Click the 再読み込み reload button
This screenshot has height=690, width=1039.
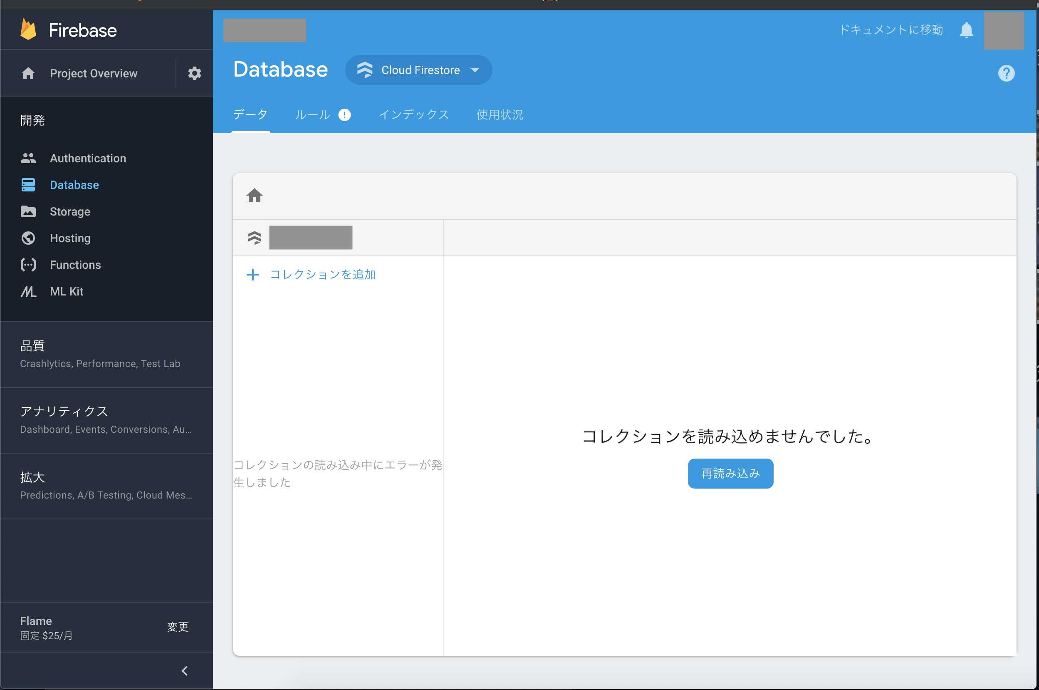click(730, 474)
